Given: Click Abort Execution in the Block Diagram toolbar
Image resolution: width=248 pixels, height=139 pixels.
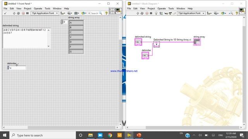Looking at the screenshot, I should coord(147,13).
